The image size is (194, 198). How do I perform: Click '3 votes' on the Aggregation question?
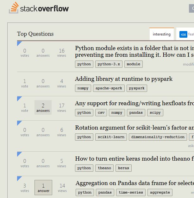tap(25, 188)
